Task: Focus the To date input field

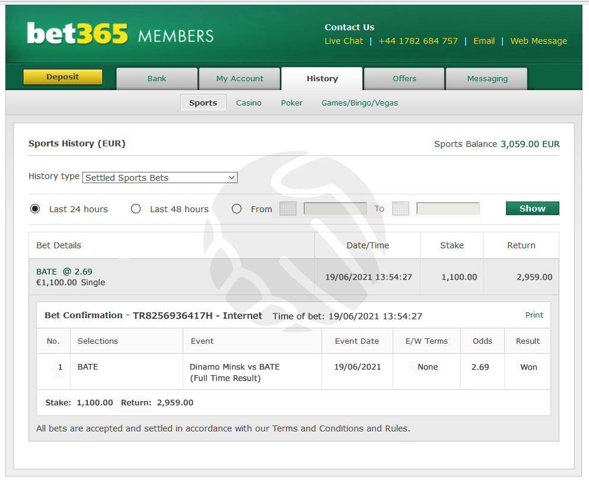Action: point(448,208)
